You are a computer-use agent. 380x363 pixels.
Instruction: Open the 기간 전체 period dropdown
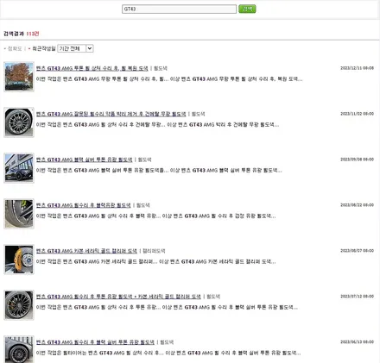(x=75, y=48)
